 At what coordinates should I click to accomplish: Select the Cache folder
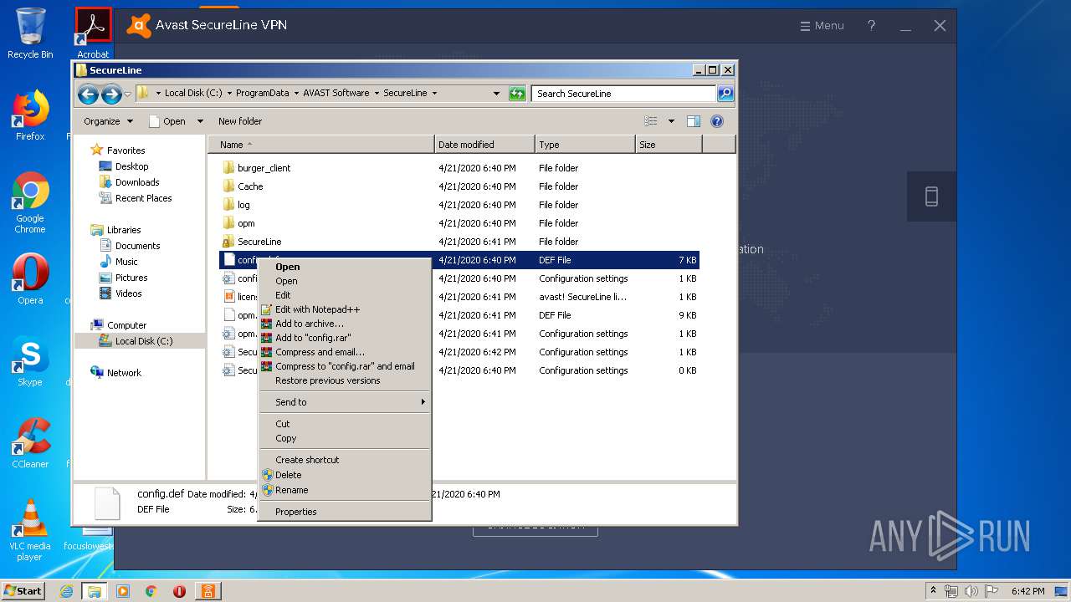250,186
